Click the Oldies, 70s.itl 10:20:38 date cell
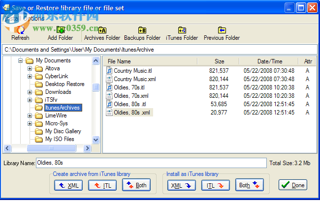The height and width of the screenshot is (201, 320). click(x=269, y=87)
